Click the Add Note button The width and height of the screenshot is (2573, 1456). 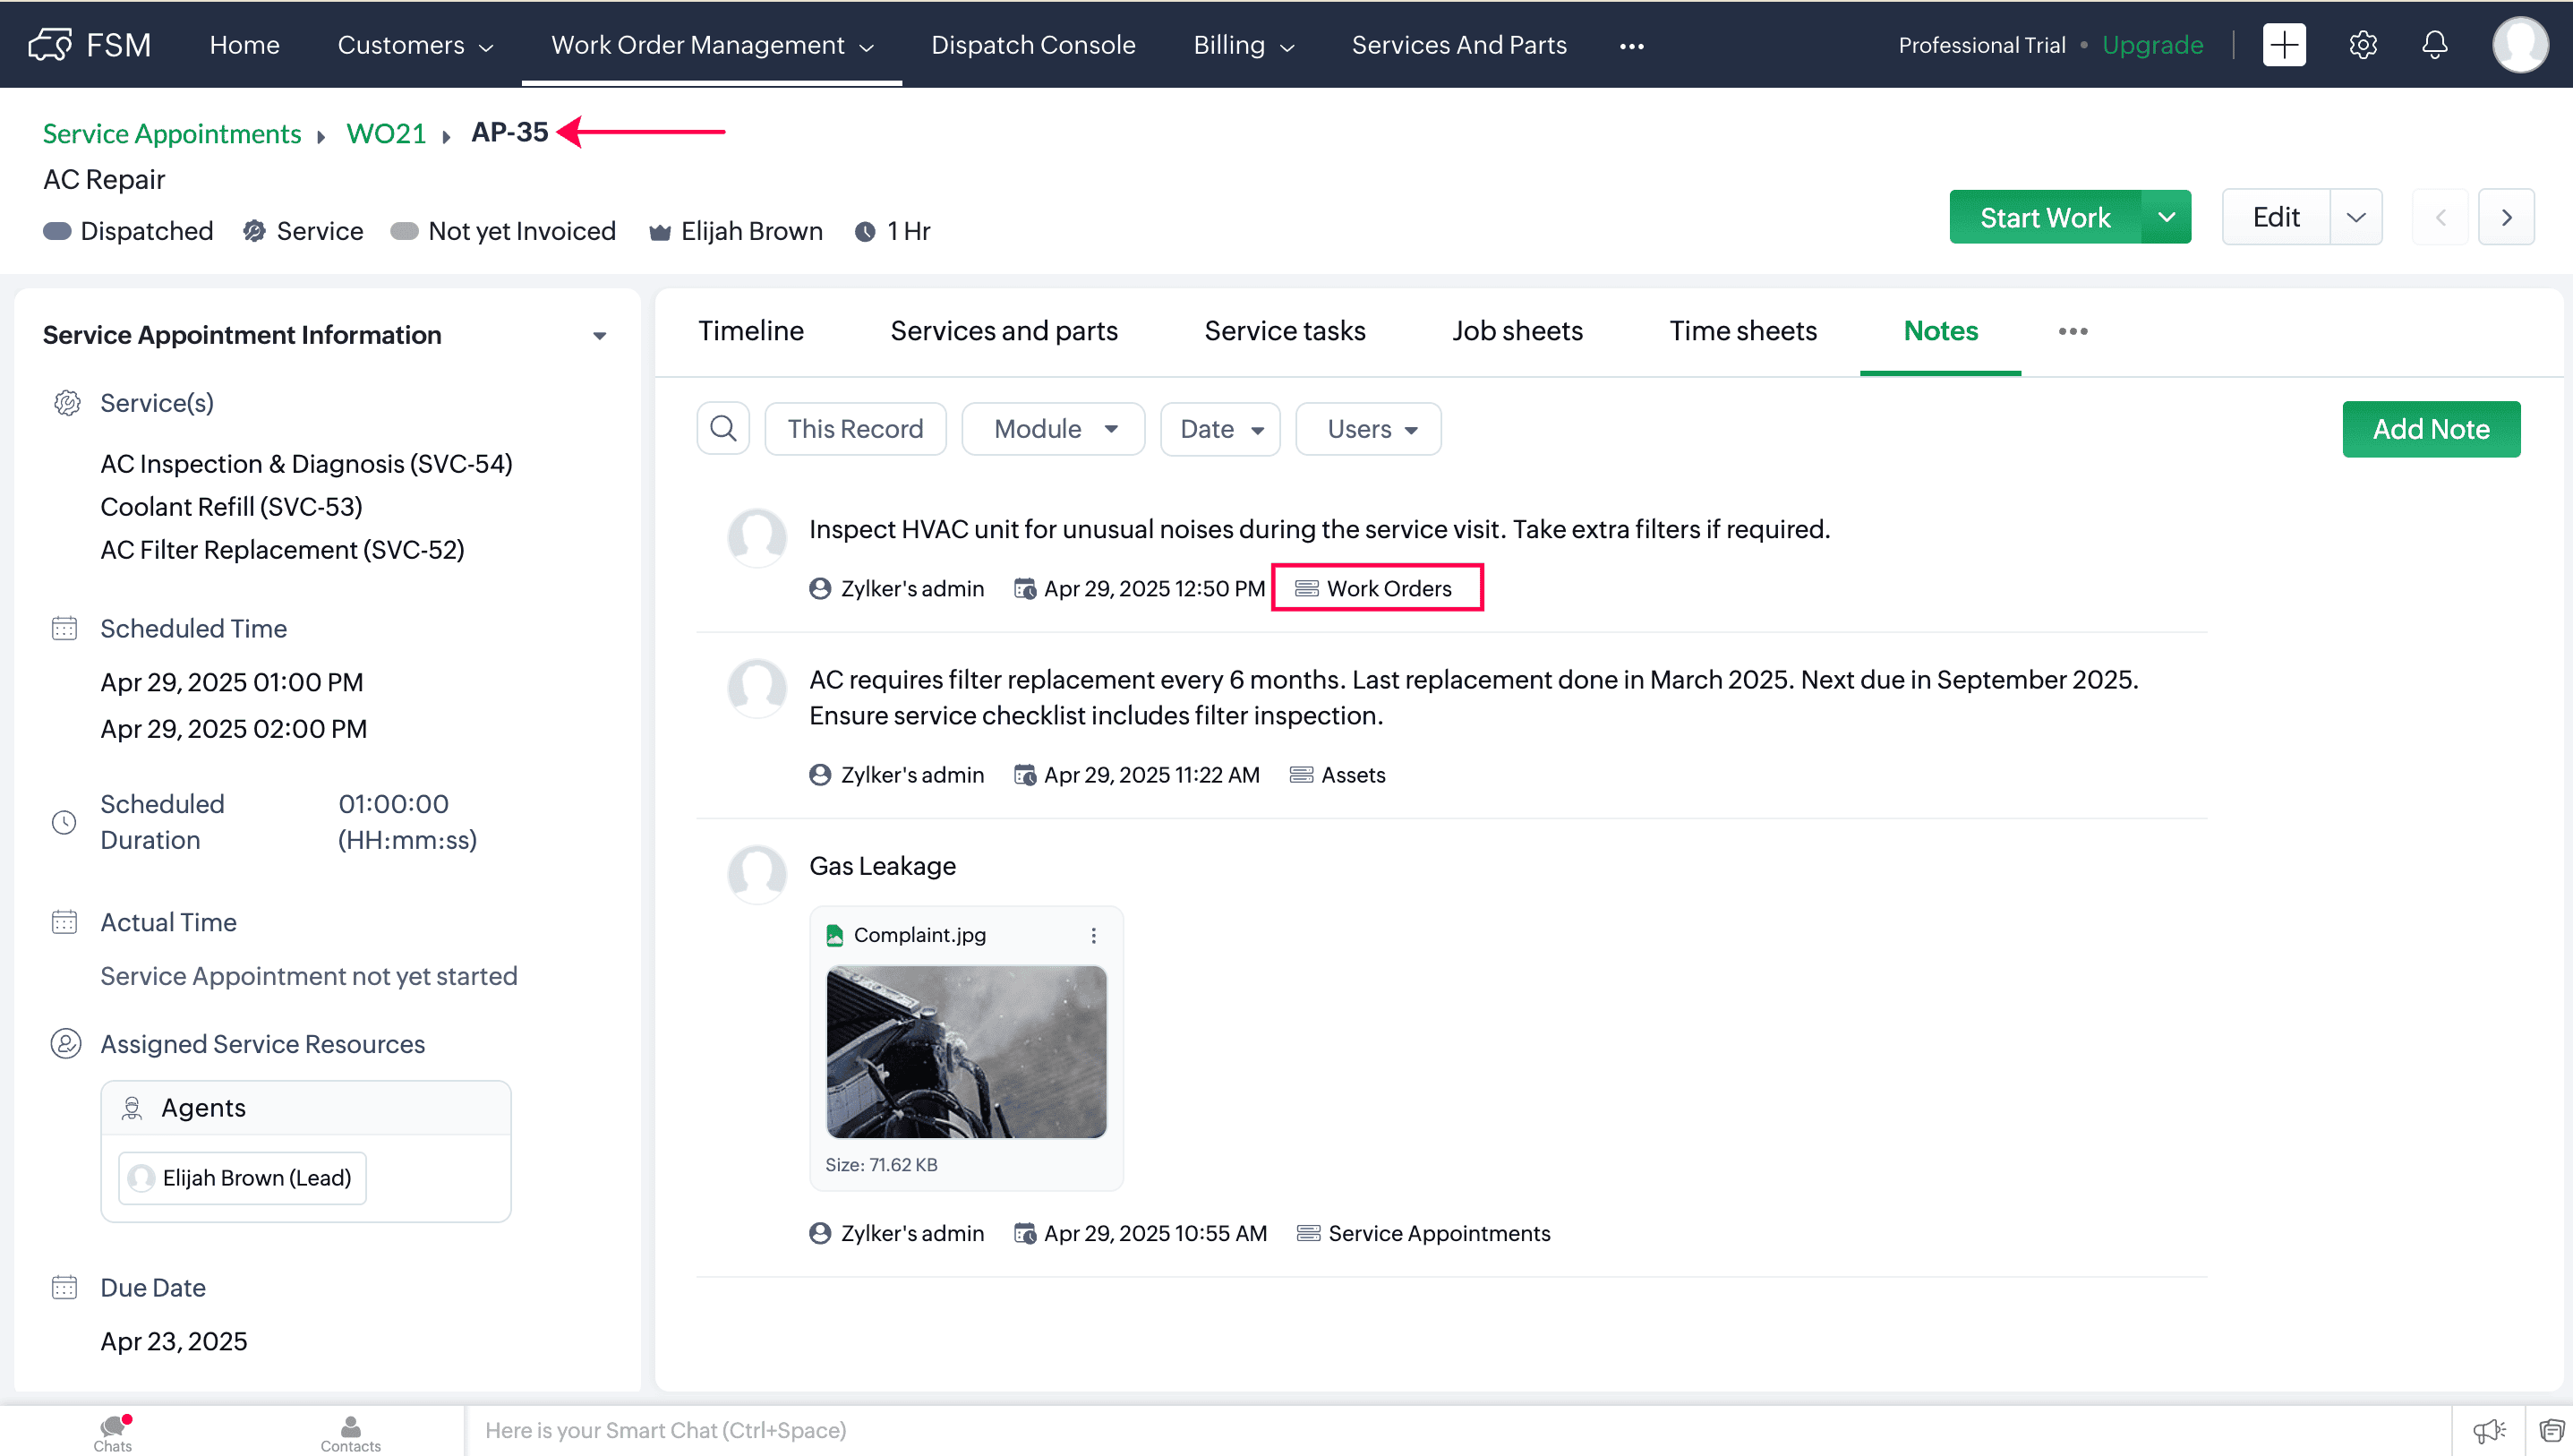click(x=2430, y=429)
